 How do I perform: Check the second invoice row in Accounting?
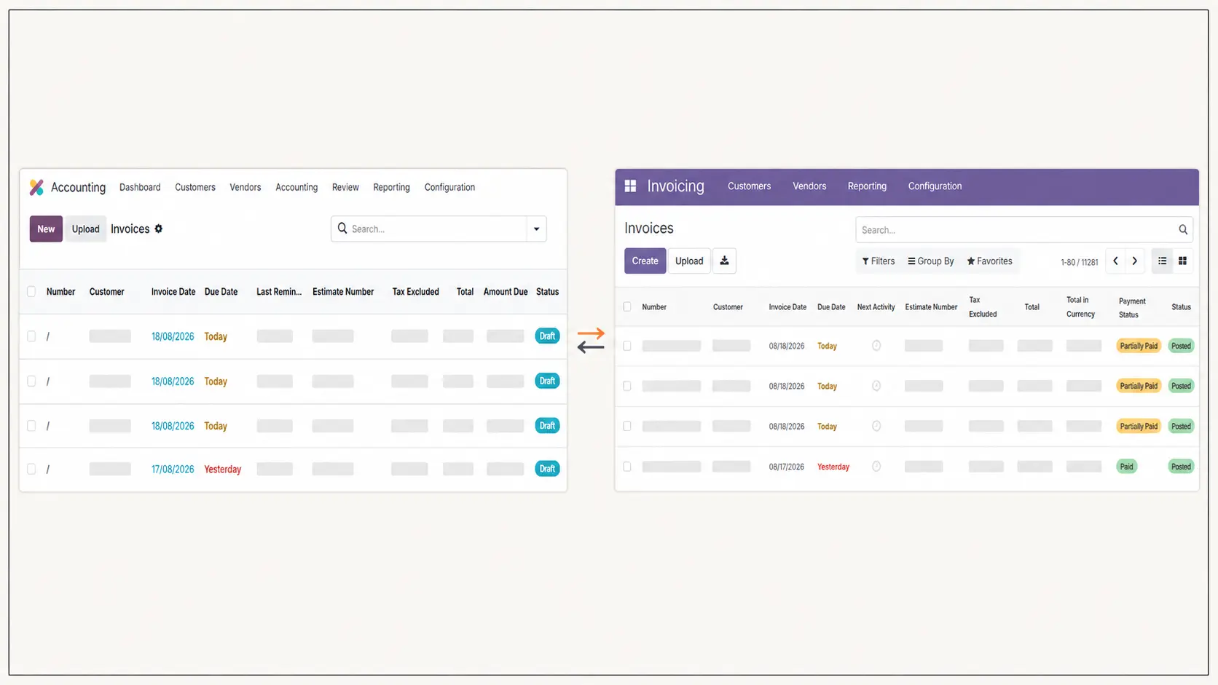[31, 381]
